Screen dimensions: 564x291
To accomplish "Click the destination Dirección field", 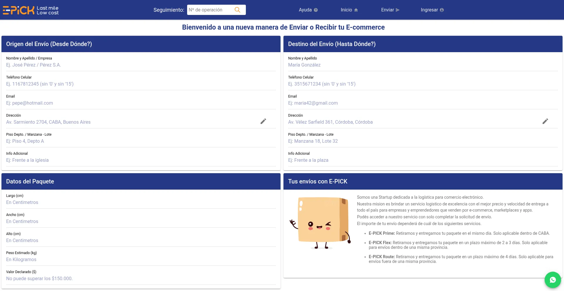I will [x=414, y=122].
